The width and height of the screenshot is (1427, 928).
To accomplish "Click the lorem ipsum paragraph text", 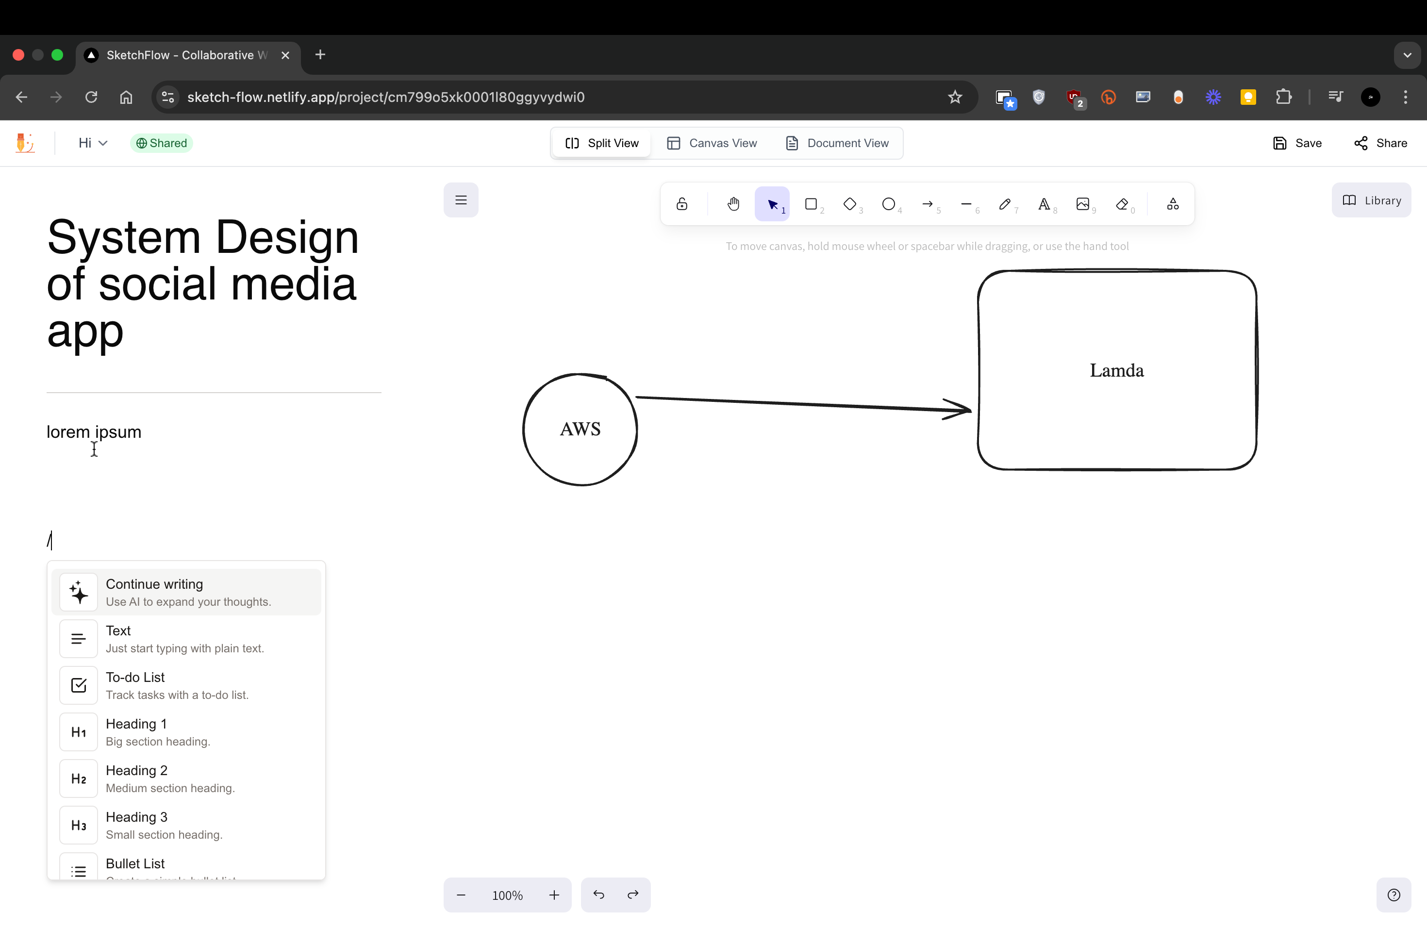I will [x=94, y=432].
